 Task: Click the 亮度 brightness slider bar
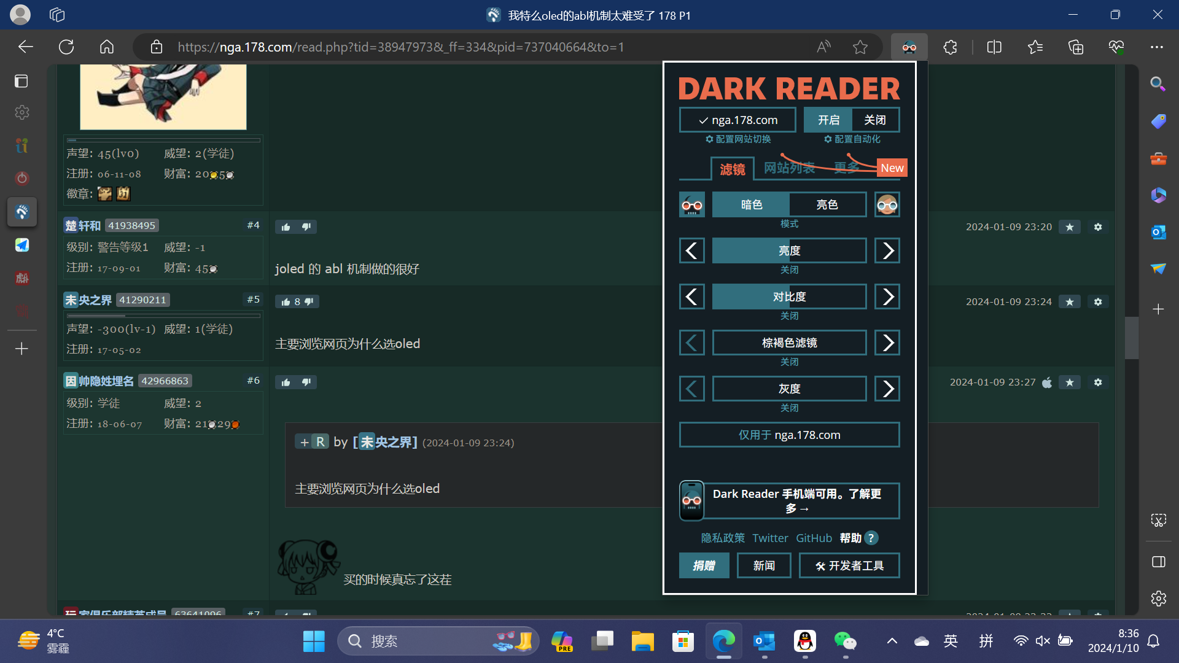point(789,250)
